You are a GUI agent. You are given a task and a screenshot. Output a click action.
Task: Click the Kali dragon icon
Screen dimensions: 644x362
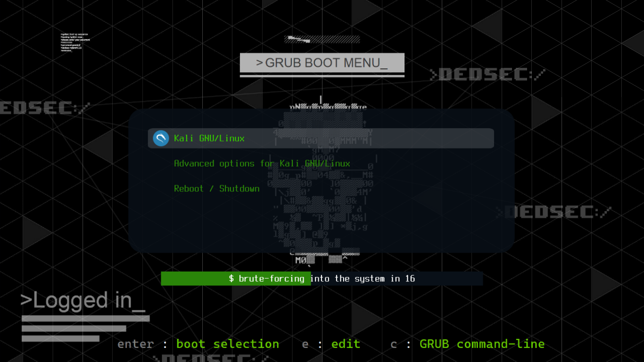[x=161, y=138]
